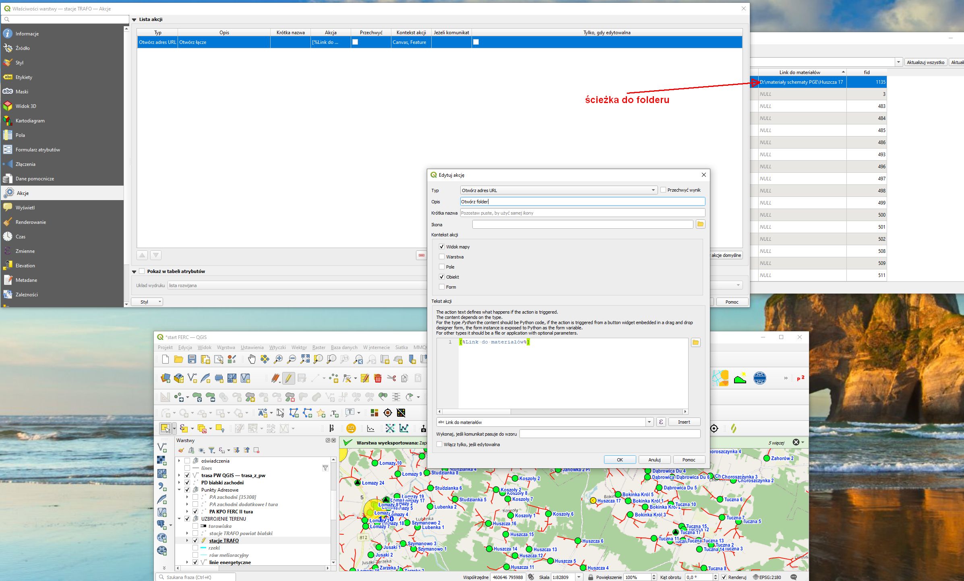Click the Zoom In magnifier tool

coord(278,359)
